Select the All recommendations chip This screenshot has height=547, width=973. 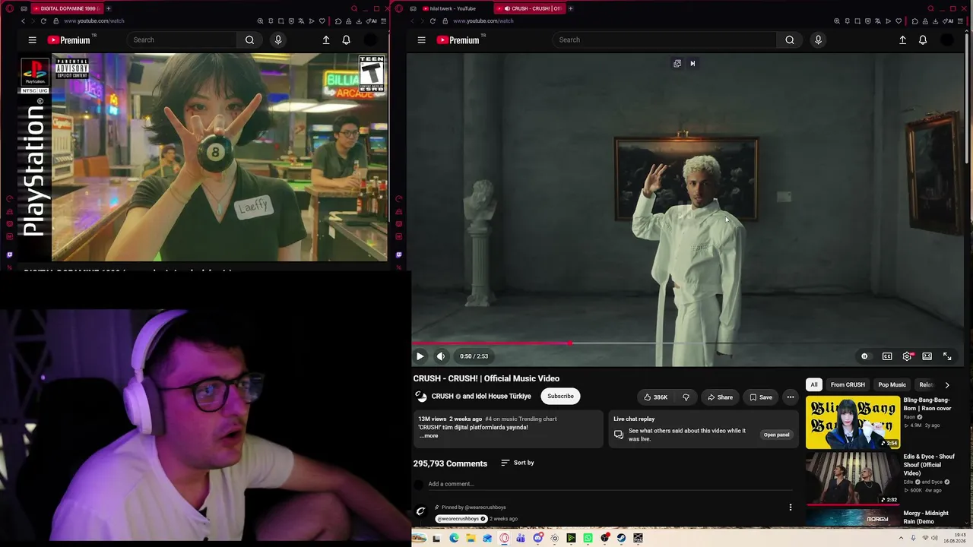coord(814,384)
